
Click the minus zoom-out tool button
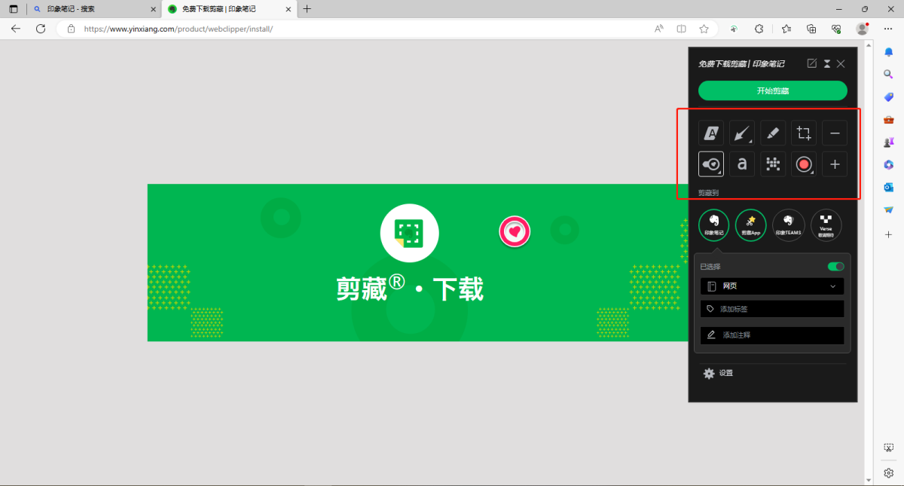click(x=835, y=133)
